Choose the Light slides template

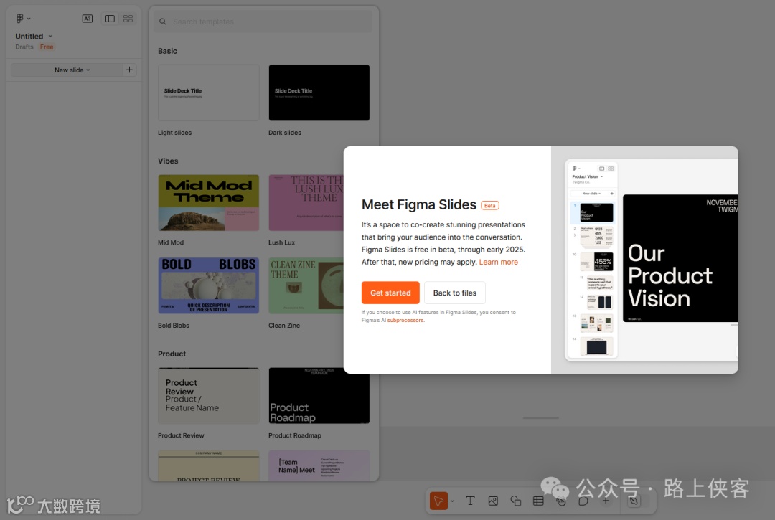(x=209, y=93)
